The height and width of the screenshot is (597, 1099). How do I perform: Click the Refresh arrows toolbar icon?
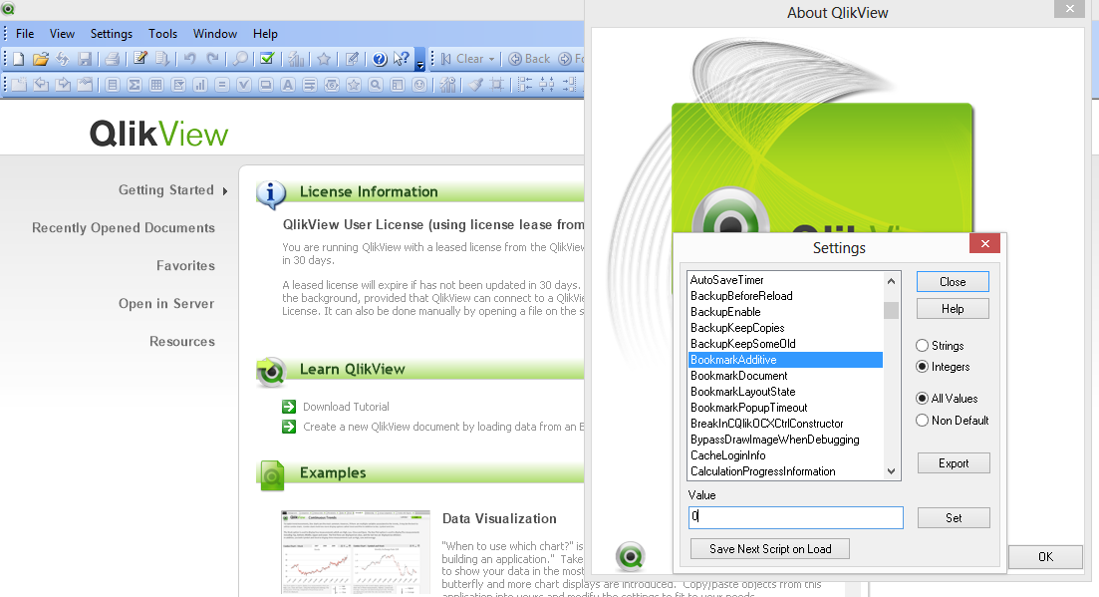tap(63, 59)
